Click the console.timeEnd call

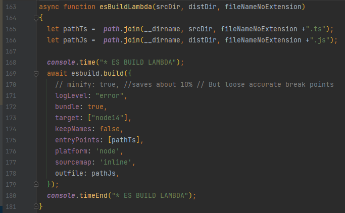click(x=77, y=195)
